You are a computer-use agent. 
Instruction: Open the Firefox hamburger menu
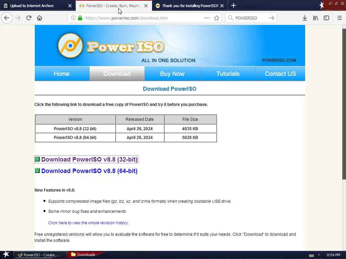coord(340,18)
